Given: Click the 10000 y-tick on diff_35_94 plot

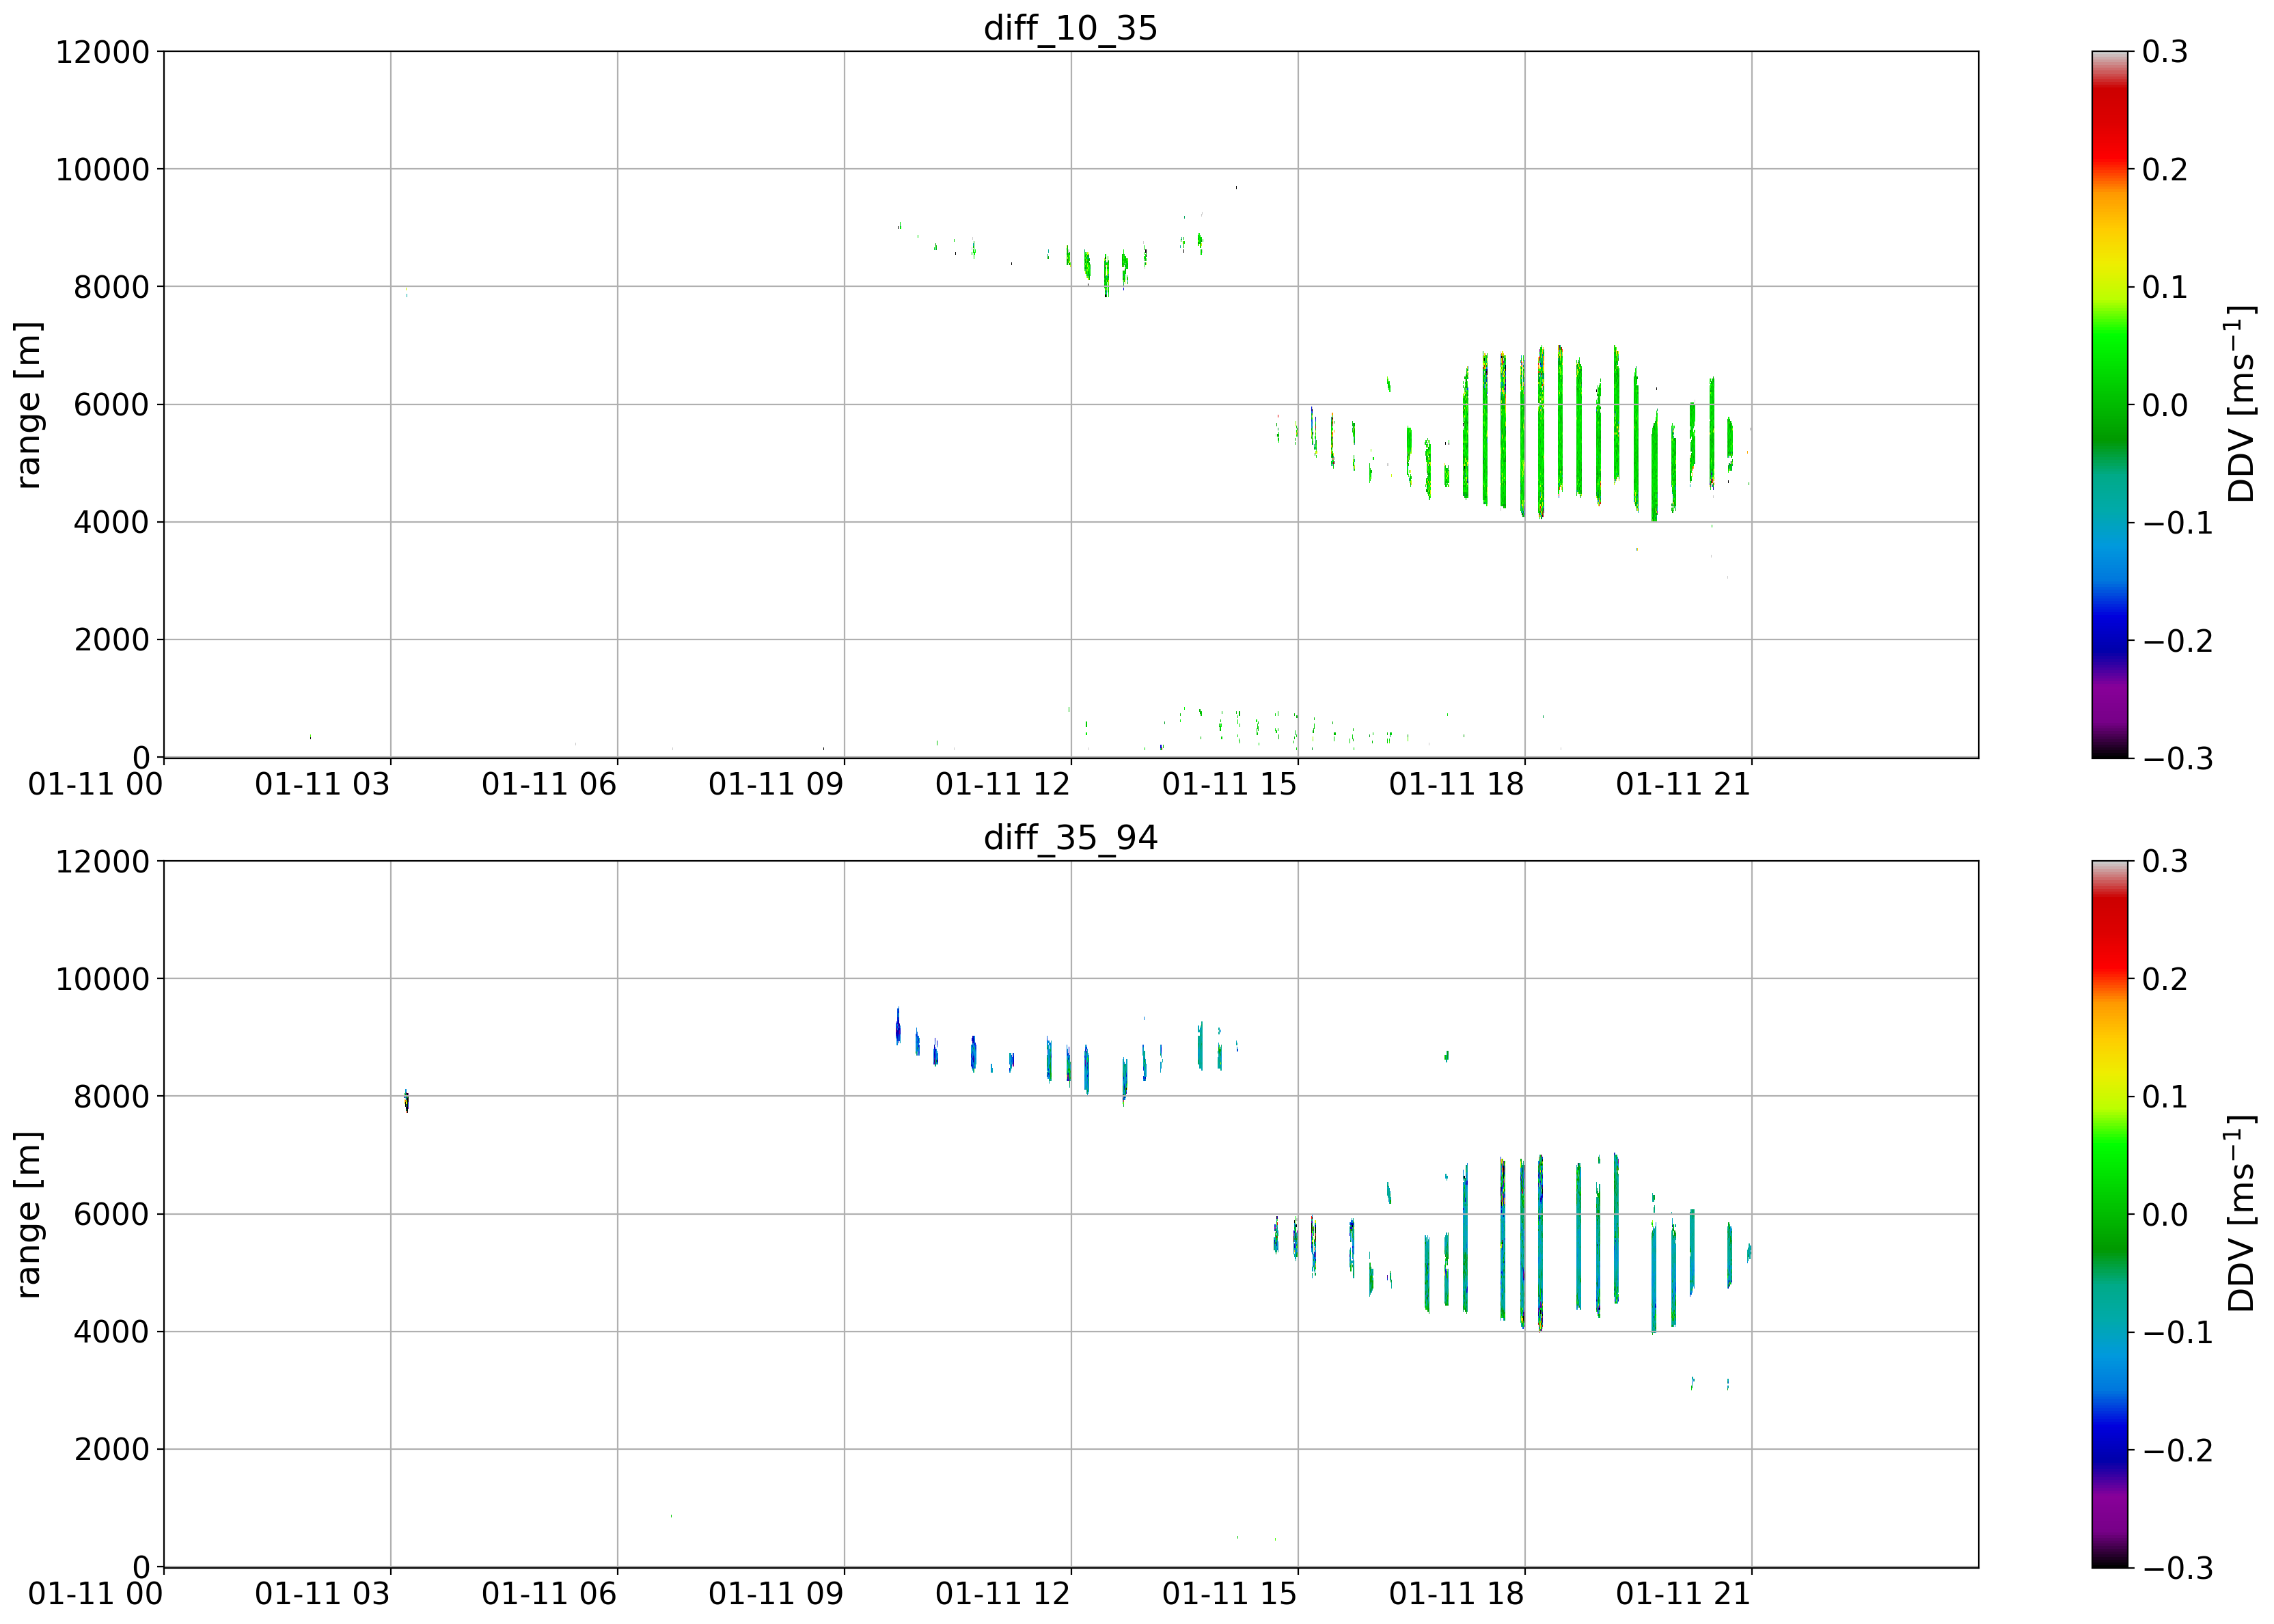Looking at the screenshot, I should point(102,979).
